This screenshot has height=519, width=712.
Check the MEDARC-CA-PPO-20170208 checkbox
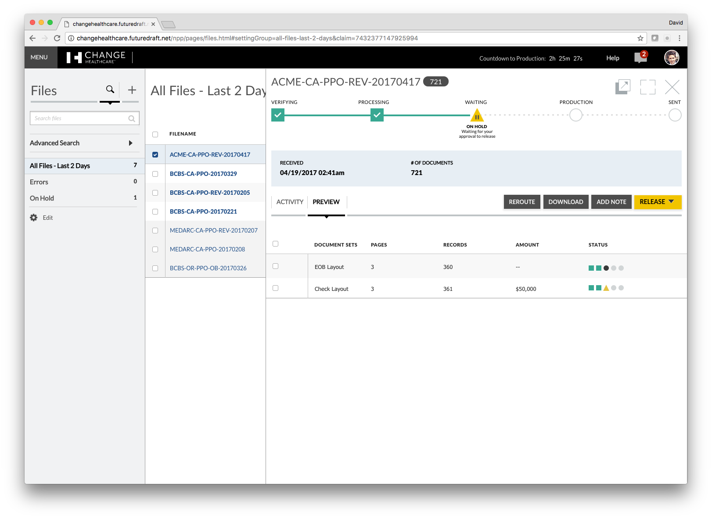155,249
